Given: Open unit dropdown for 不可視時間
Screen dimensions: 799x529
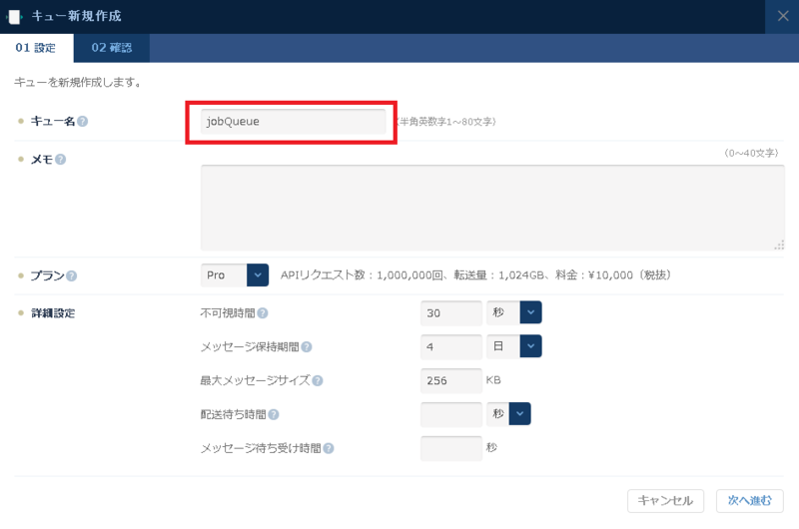Looking at the screenshot, I should click(514, 312).
